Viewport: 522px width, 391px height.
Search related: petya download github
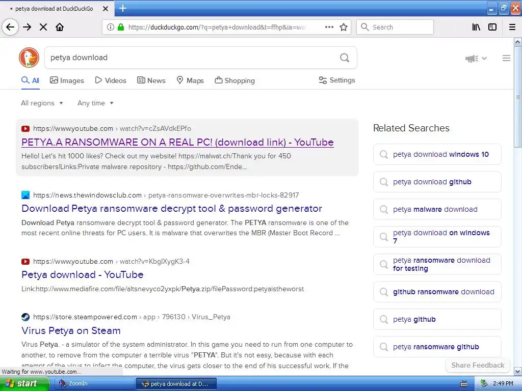tap(437, 182)
